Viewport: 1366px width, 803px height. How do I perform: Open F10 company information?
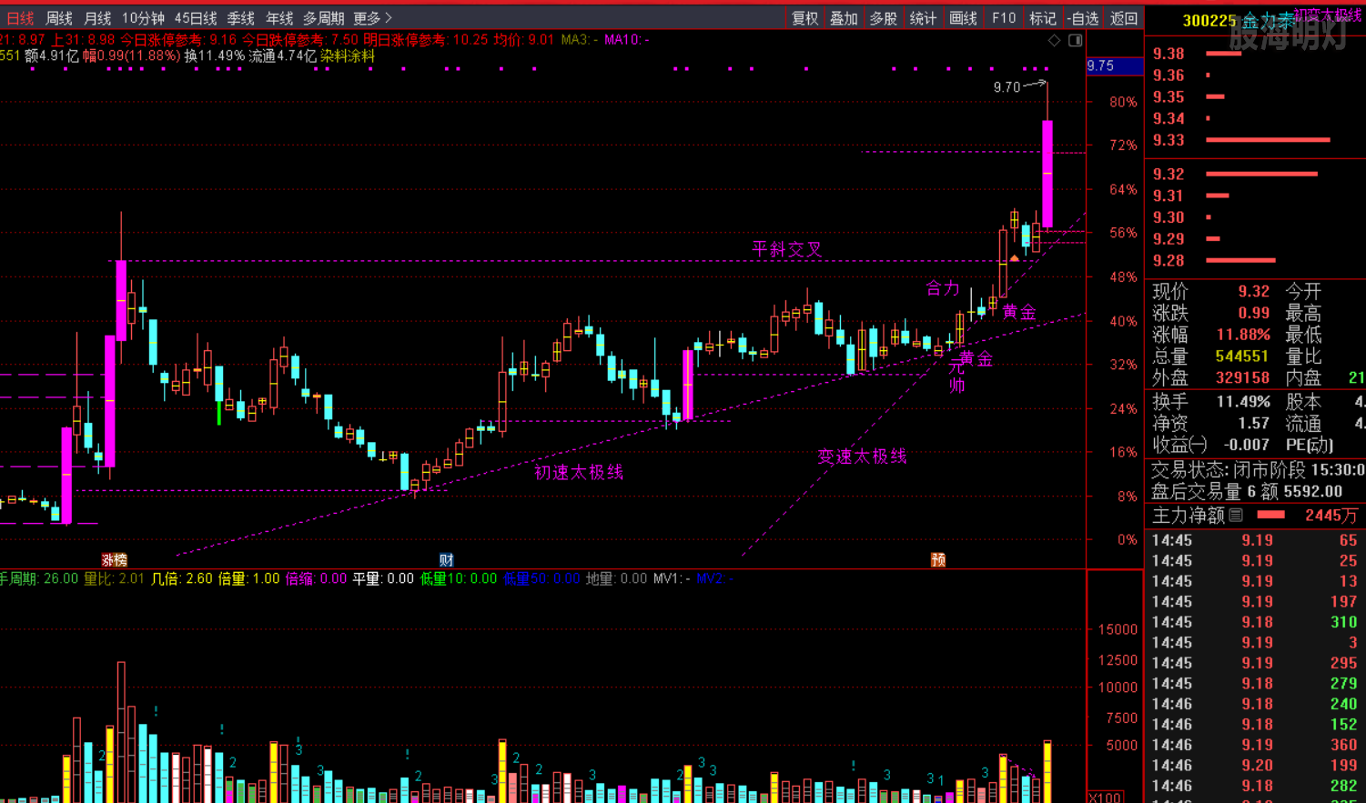(1004, 18)
